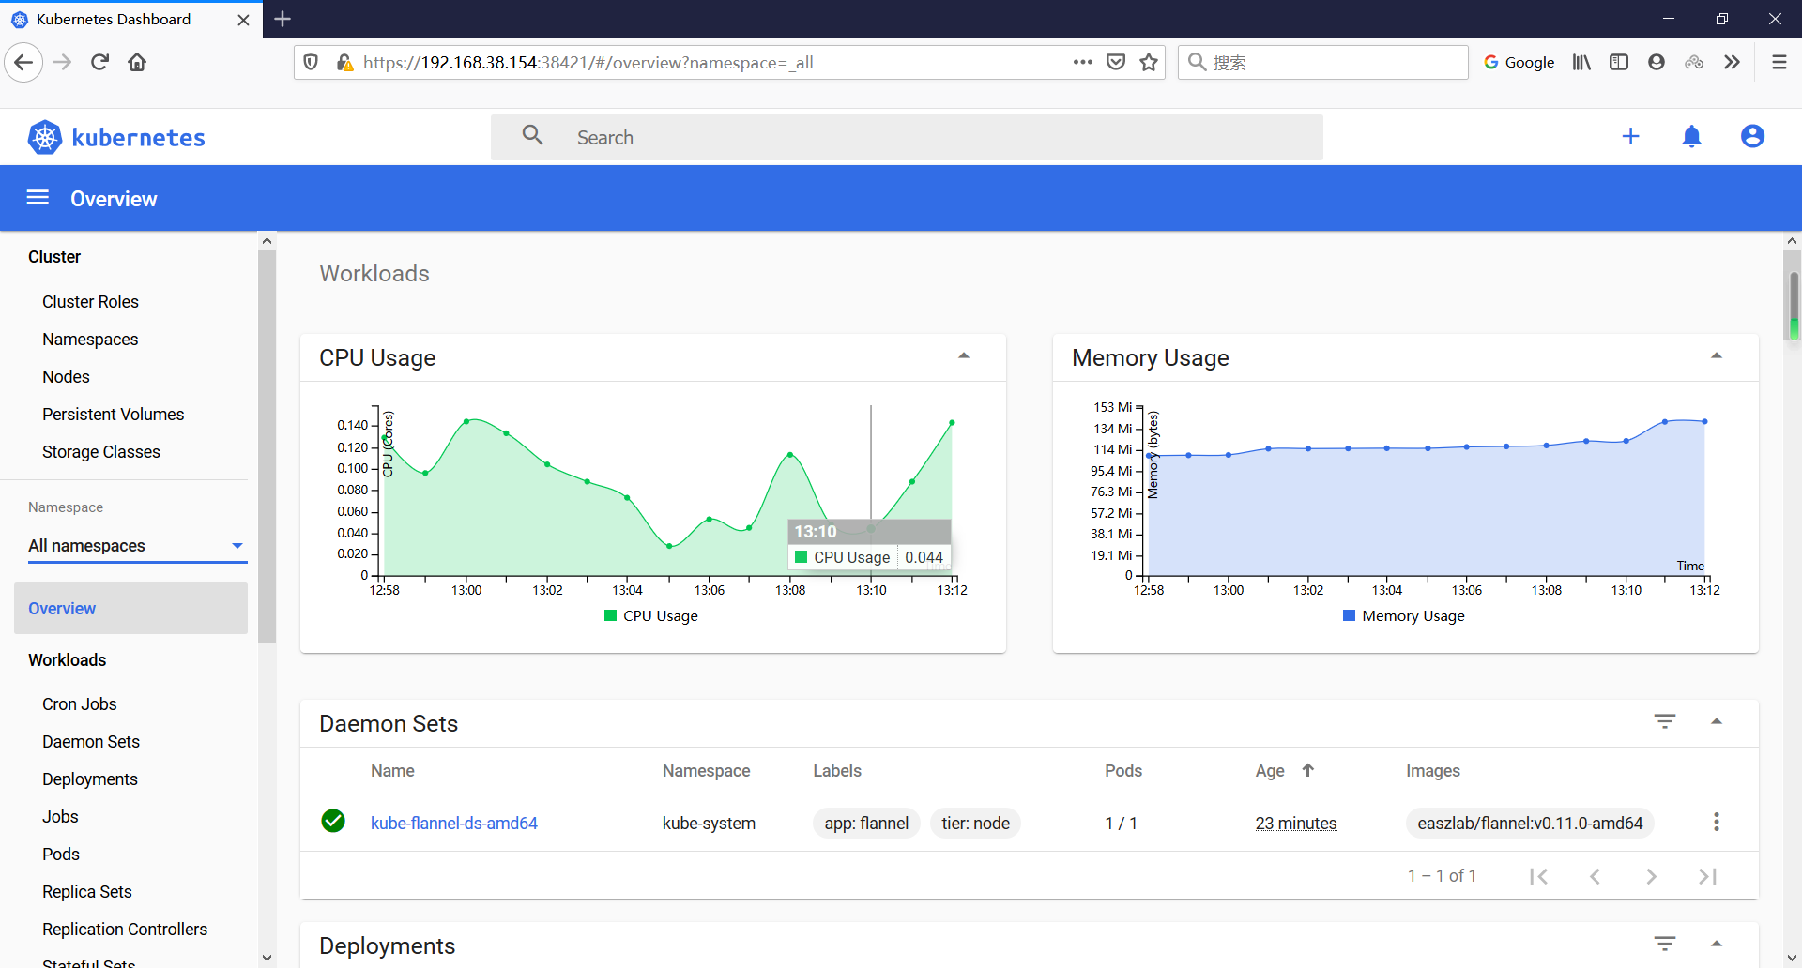Select Cluster Roles in sidebar
This screenshot has width=1802, height=968.
[90, 302]
